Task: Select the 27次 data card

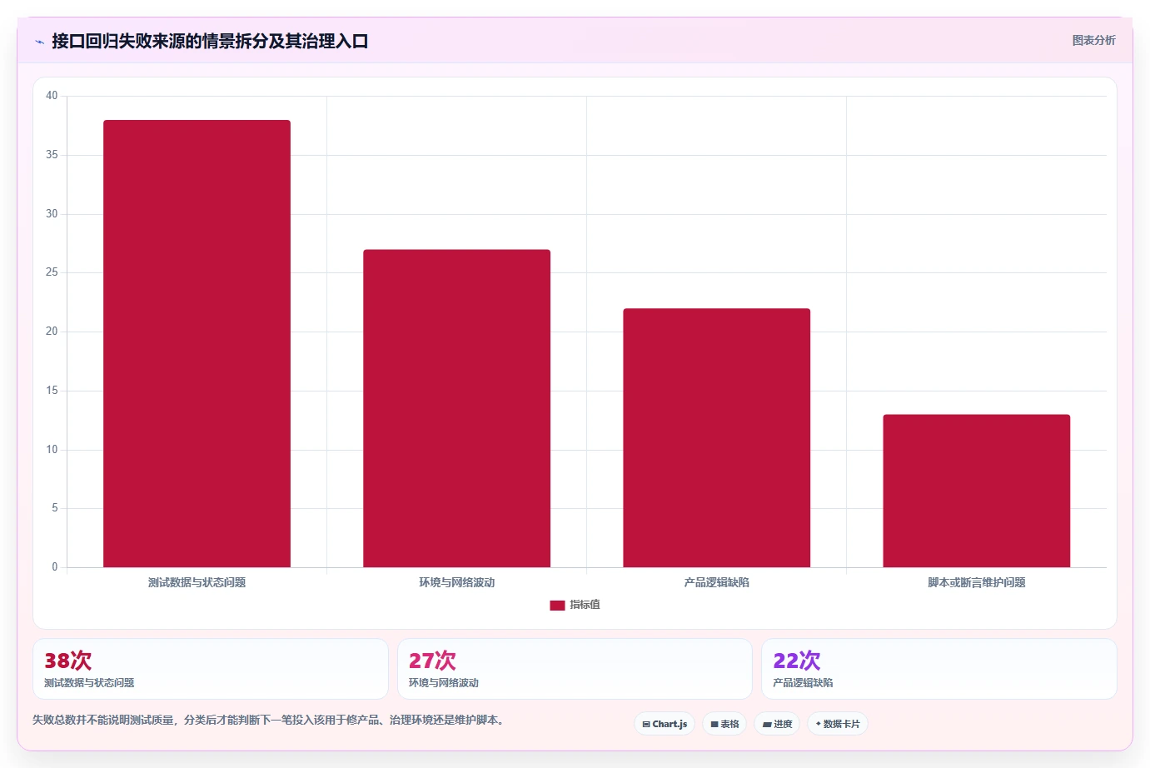Action: (x=575, y=669)
